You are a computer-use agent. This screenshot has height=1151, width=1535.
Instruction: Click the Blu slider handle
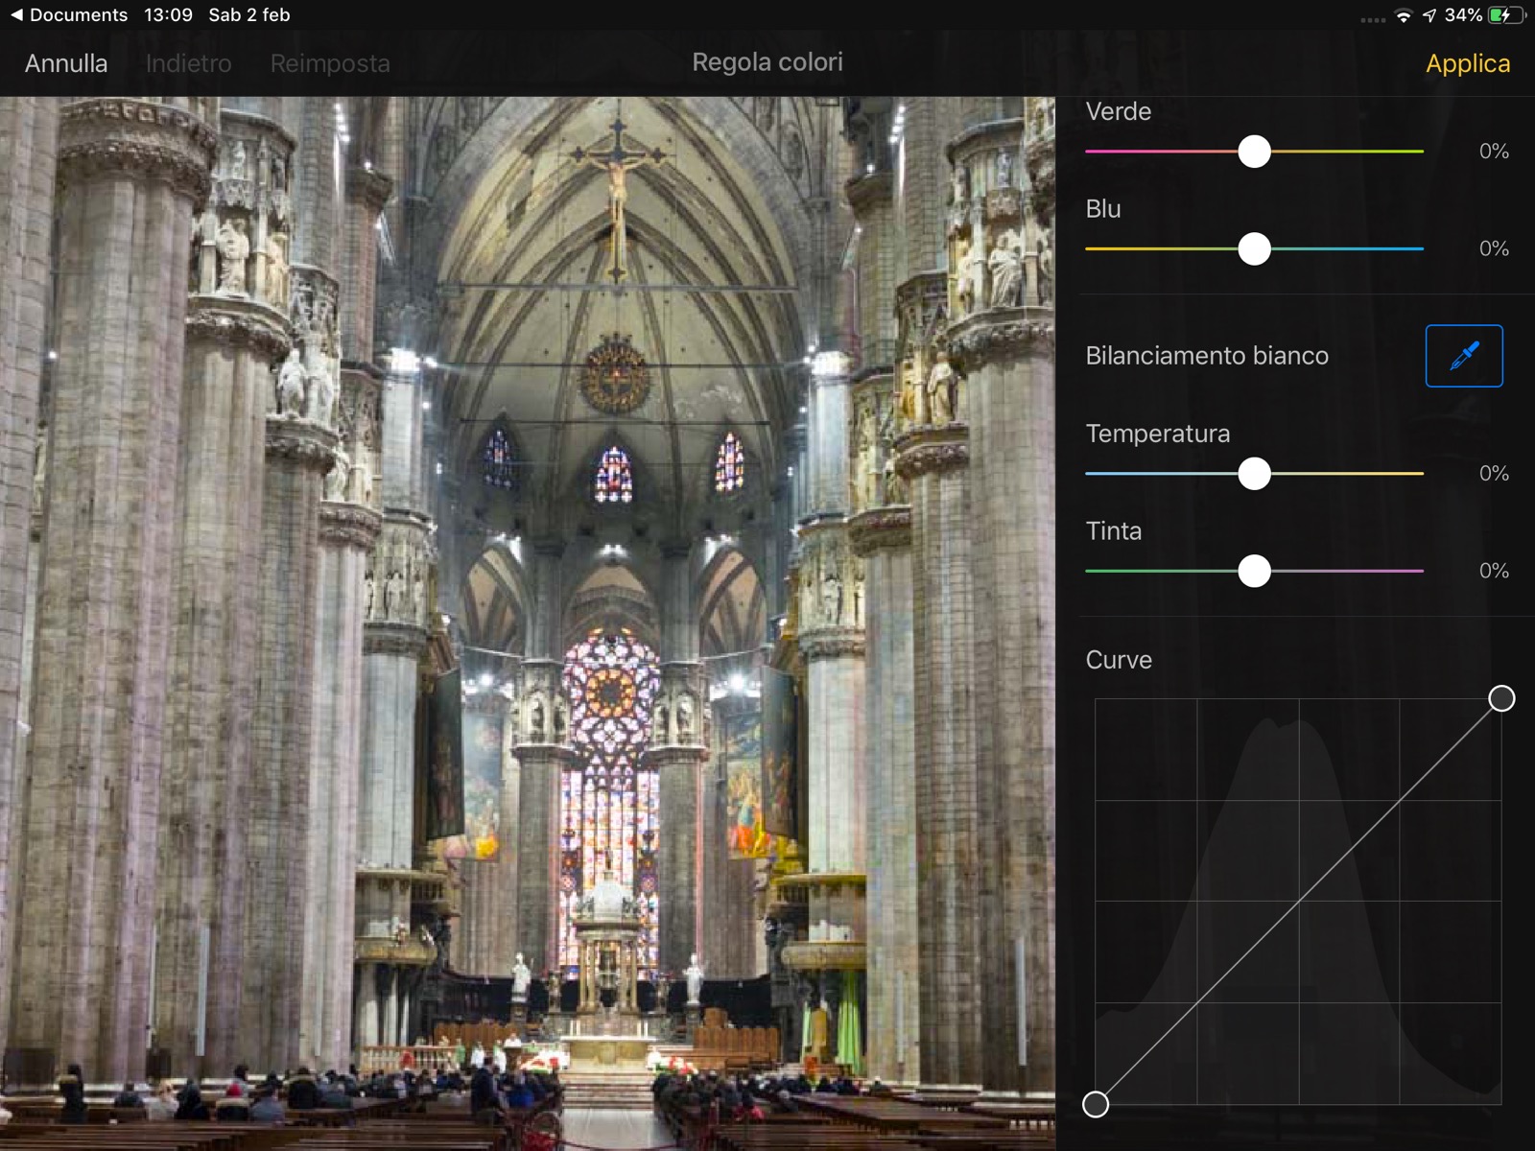pos(1254,249)
